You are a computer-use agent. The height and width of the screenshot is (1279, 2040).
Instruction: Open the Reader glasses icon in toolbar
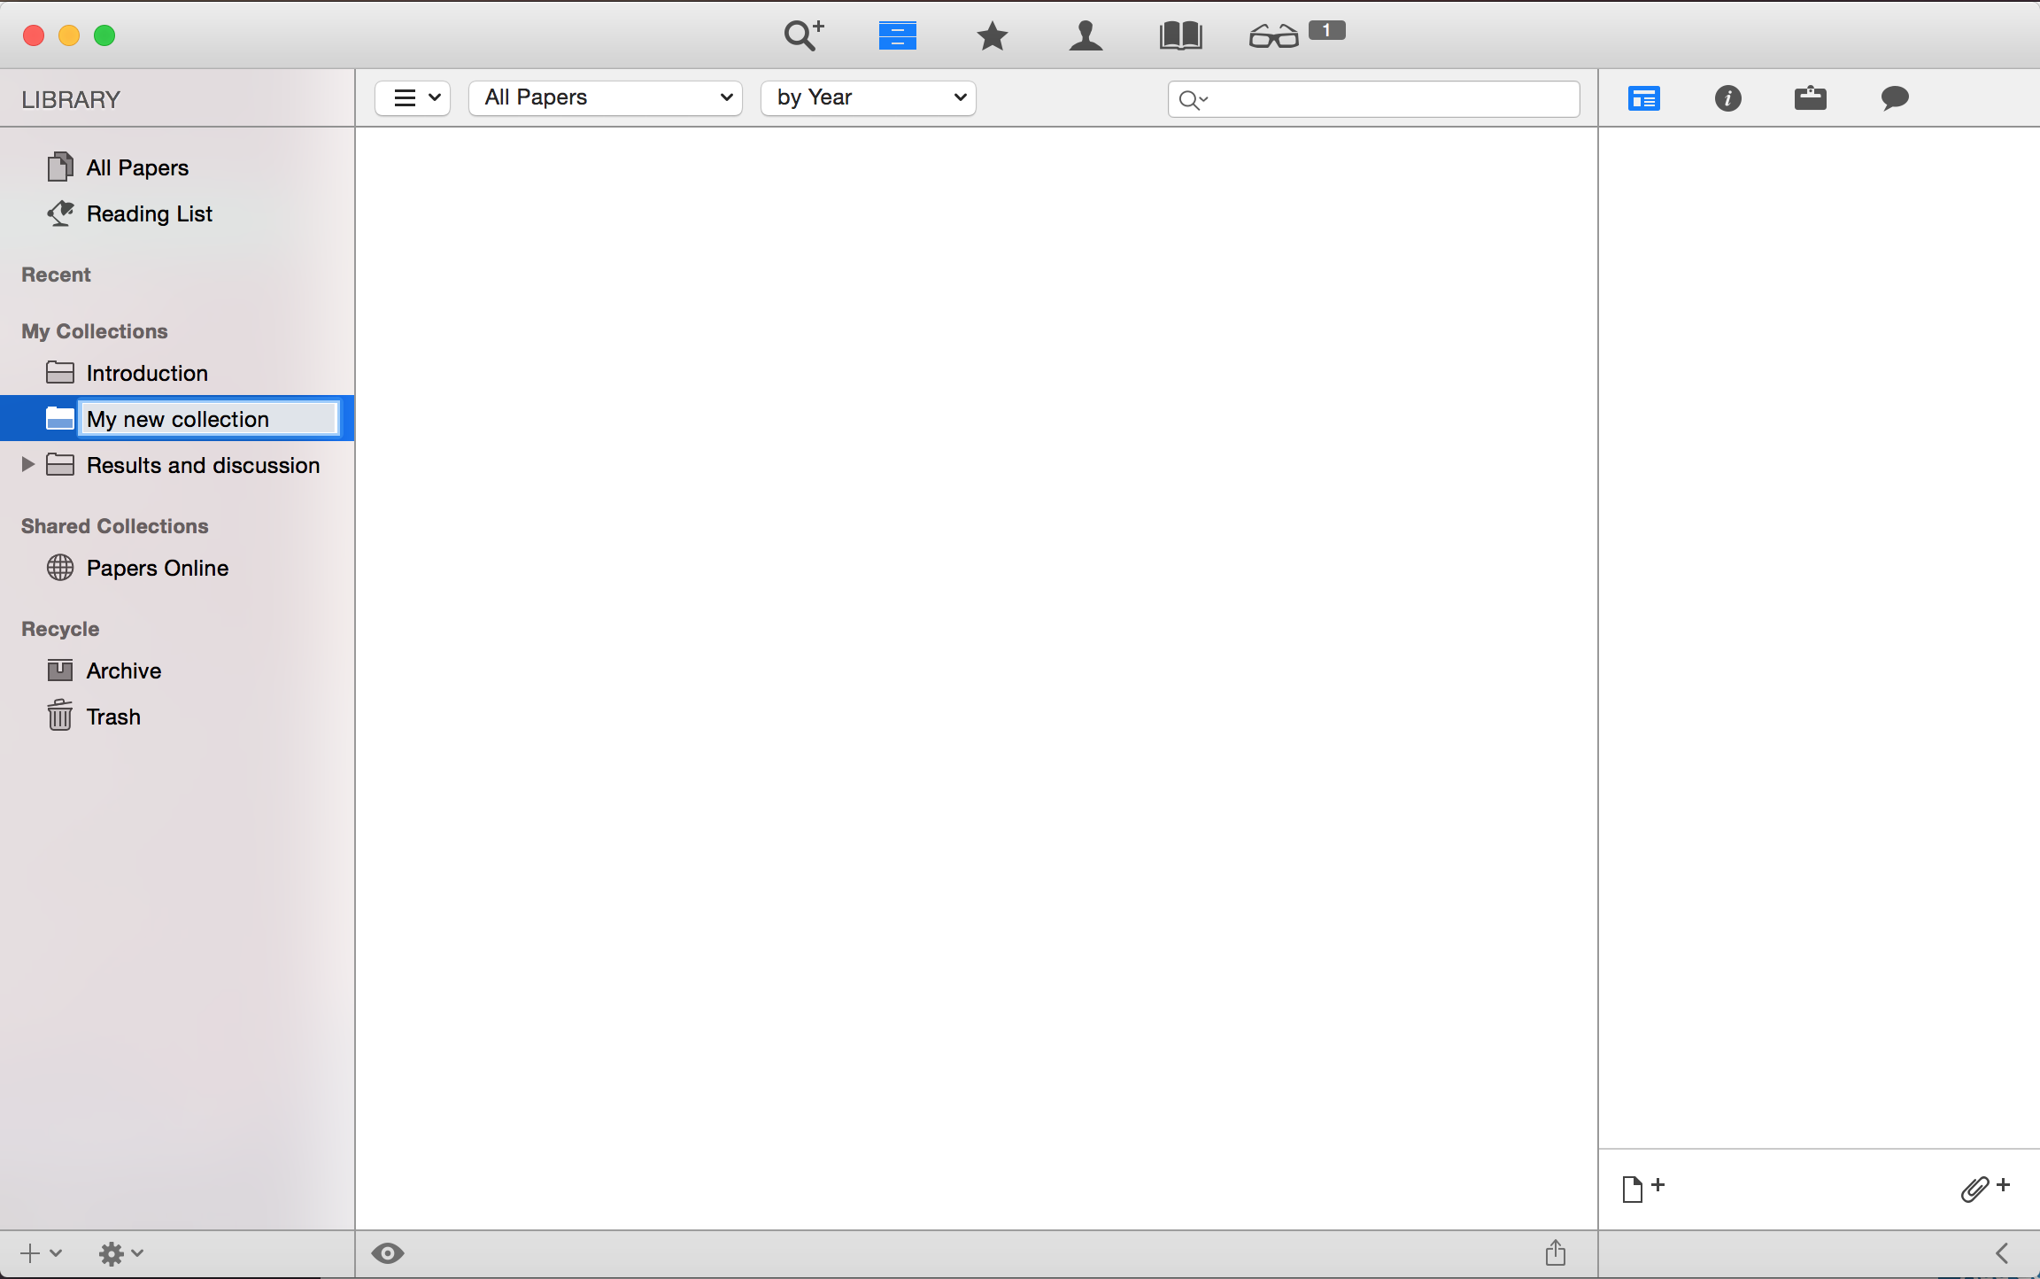tap(1273, 36)
